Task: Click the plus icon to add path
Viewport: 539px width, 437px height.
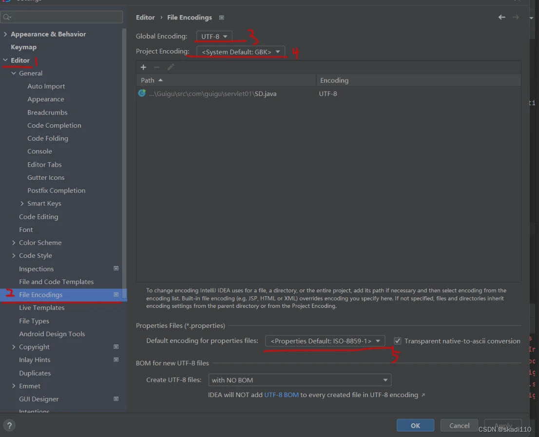Action: point(143,67)
